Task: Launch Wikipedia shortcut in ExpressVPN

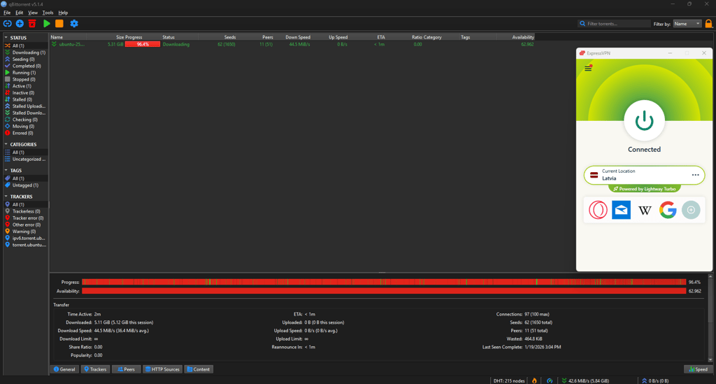Action: tap(644, 210)
